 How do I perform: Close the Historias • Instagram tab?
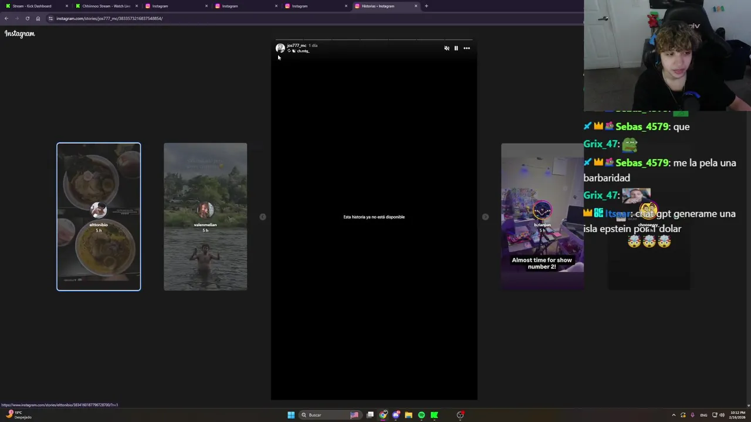point(416,6)
